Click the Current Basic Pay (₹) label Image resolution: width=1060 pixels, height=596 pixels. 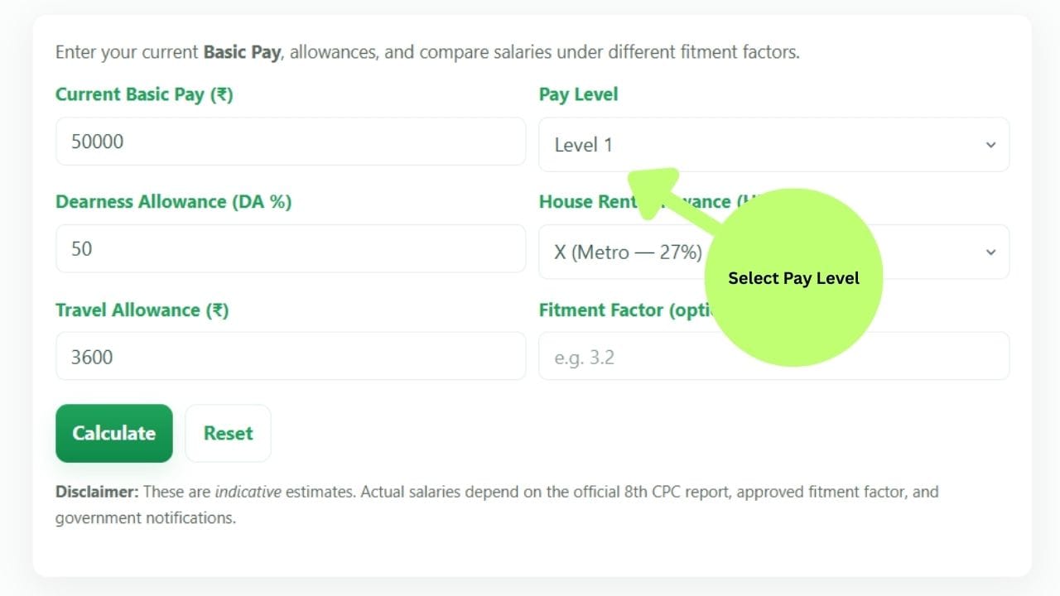144,94
